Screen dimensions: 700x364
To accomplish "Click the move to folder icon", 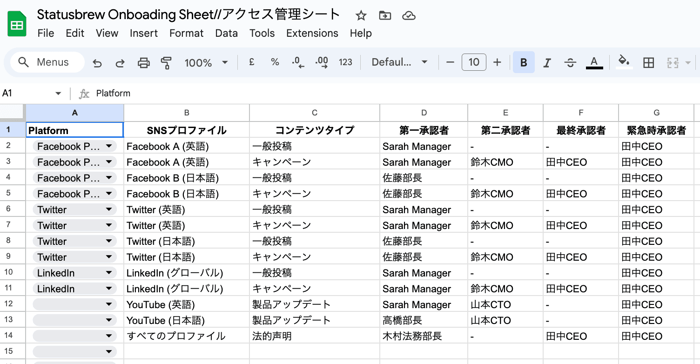I will coord(385,16).
